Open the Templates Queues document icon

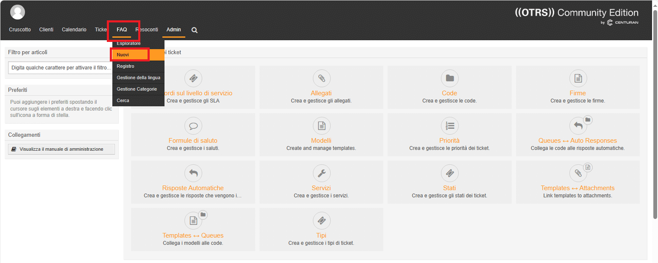[193, 221]
